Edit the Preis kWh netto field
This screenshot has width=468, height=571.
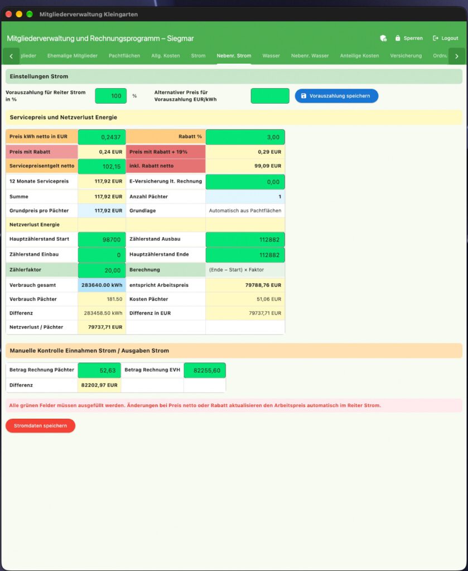point(102,137)
